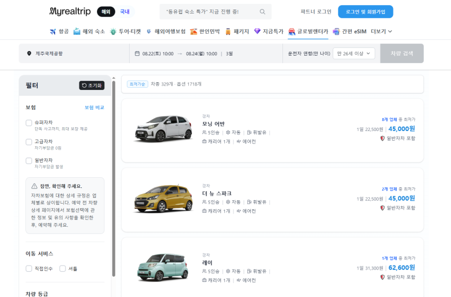
Task: Check the 일반자차 insurance checkbox
Action: click(29, 161)
